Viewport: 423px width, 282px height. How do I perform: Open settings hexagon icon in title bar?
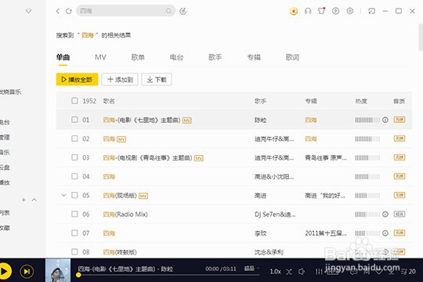(x=350, y=11)
